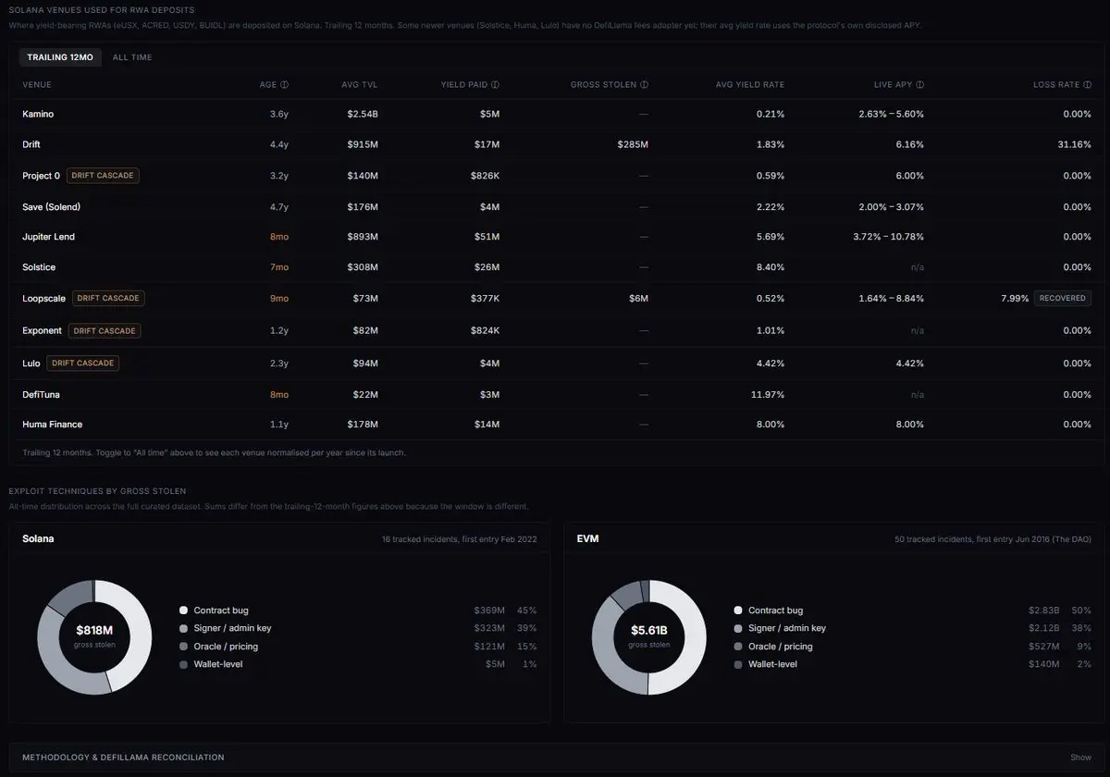Image resolution: width=1110 pixels, height=777 pixels.
Task: Select the EVM Wallet-level legend swatch
Action: 738,664
